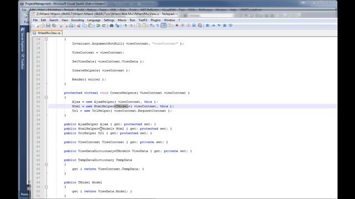The height and width of the screenshot is (199, 355).
Task: Toggle Word Wrap in the toolbar
Action: [x=152, y=25]
